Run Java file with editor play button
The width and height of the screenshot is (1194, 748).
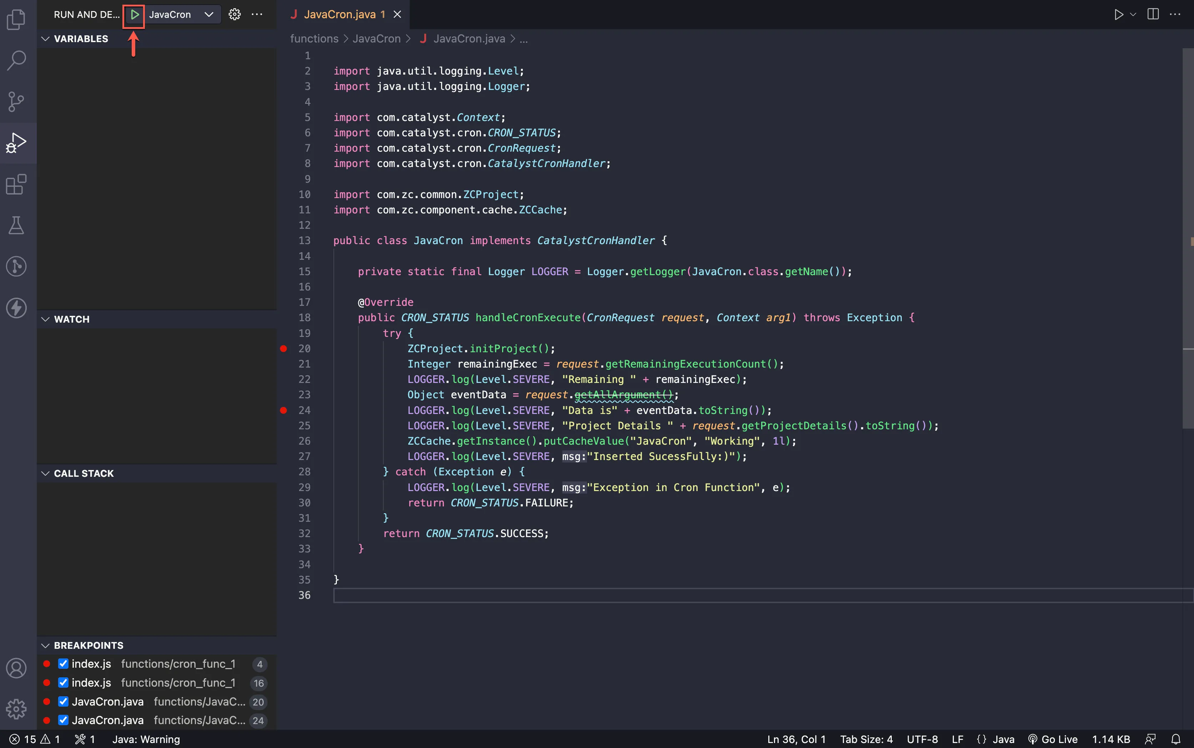(x=1118, y=14)
